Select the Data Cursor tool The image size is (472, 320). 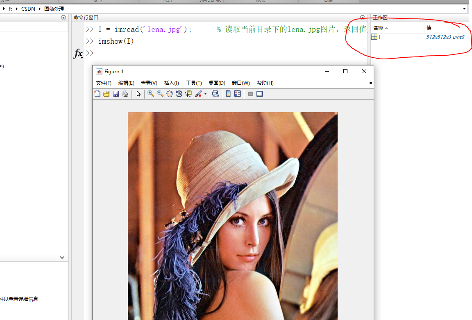(188, 94)
